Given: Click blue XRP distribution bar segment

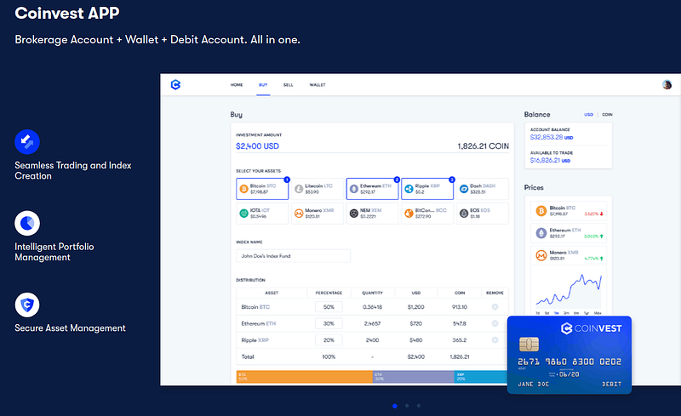Looking at the screenshot, I should point(481,377).
